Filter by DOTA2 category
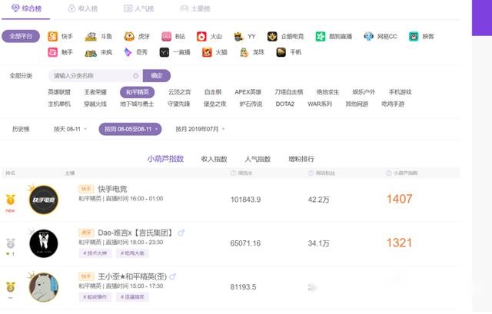 [285, 104]
